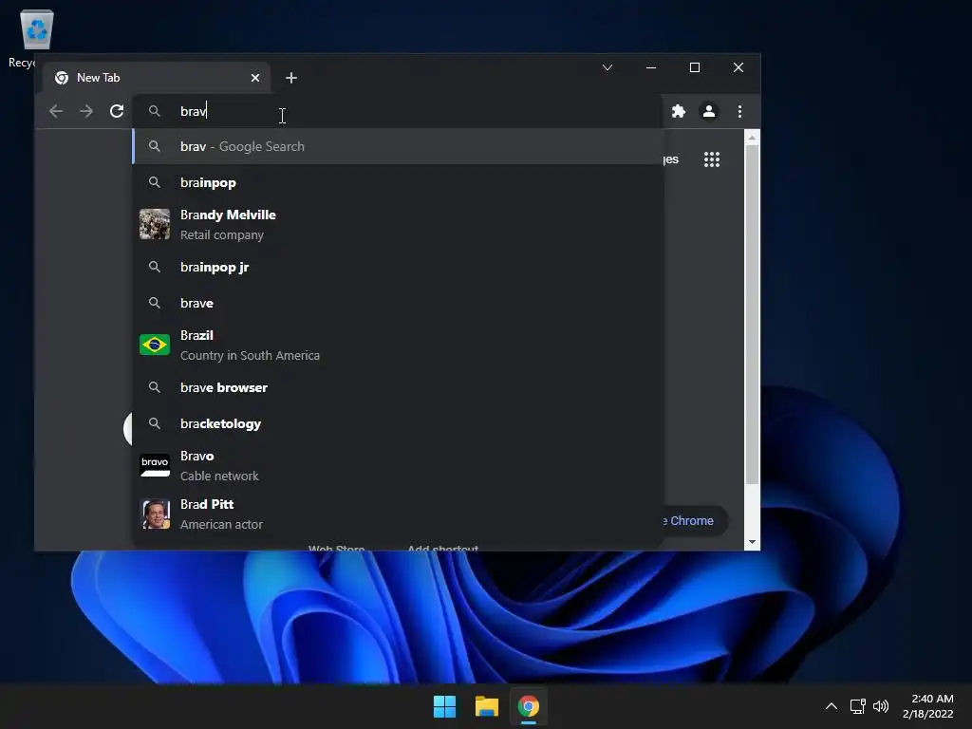
Task: Click the Chrome taskbar icon
Action: coord(528,706)
